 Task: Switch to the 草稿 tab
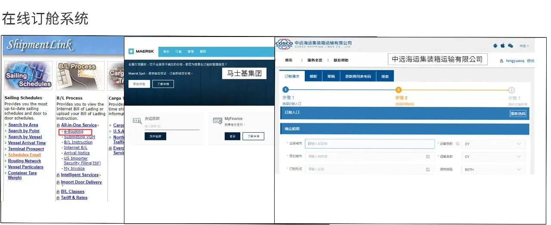331,76
